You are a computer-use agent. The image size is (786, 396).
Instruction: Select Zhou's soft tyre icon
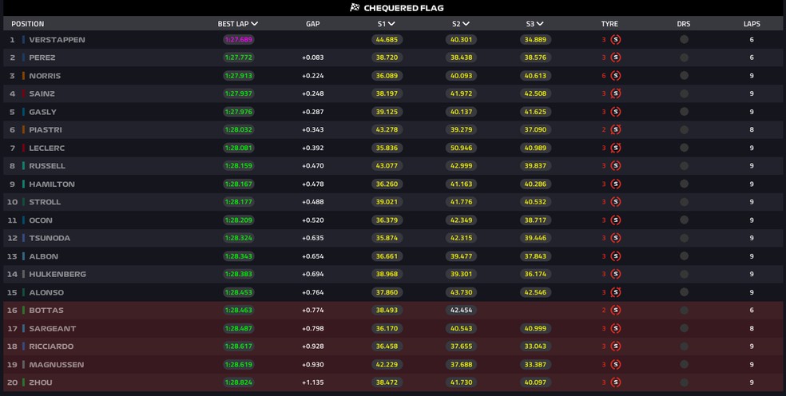(x=616, y=382)
